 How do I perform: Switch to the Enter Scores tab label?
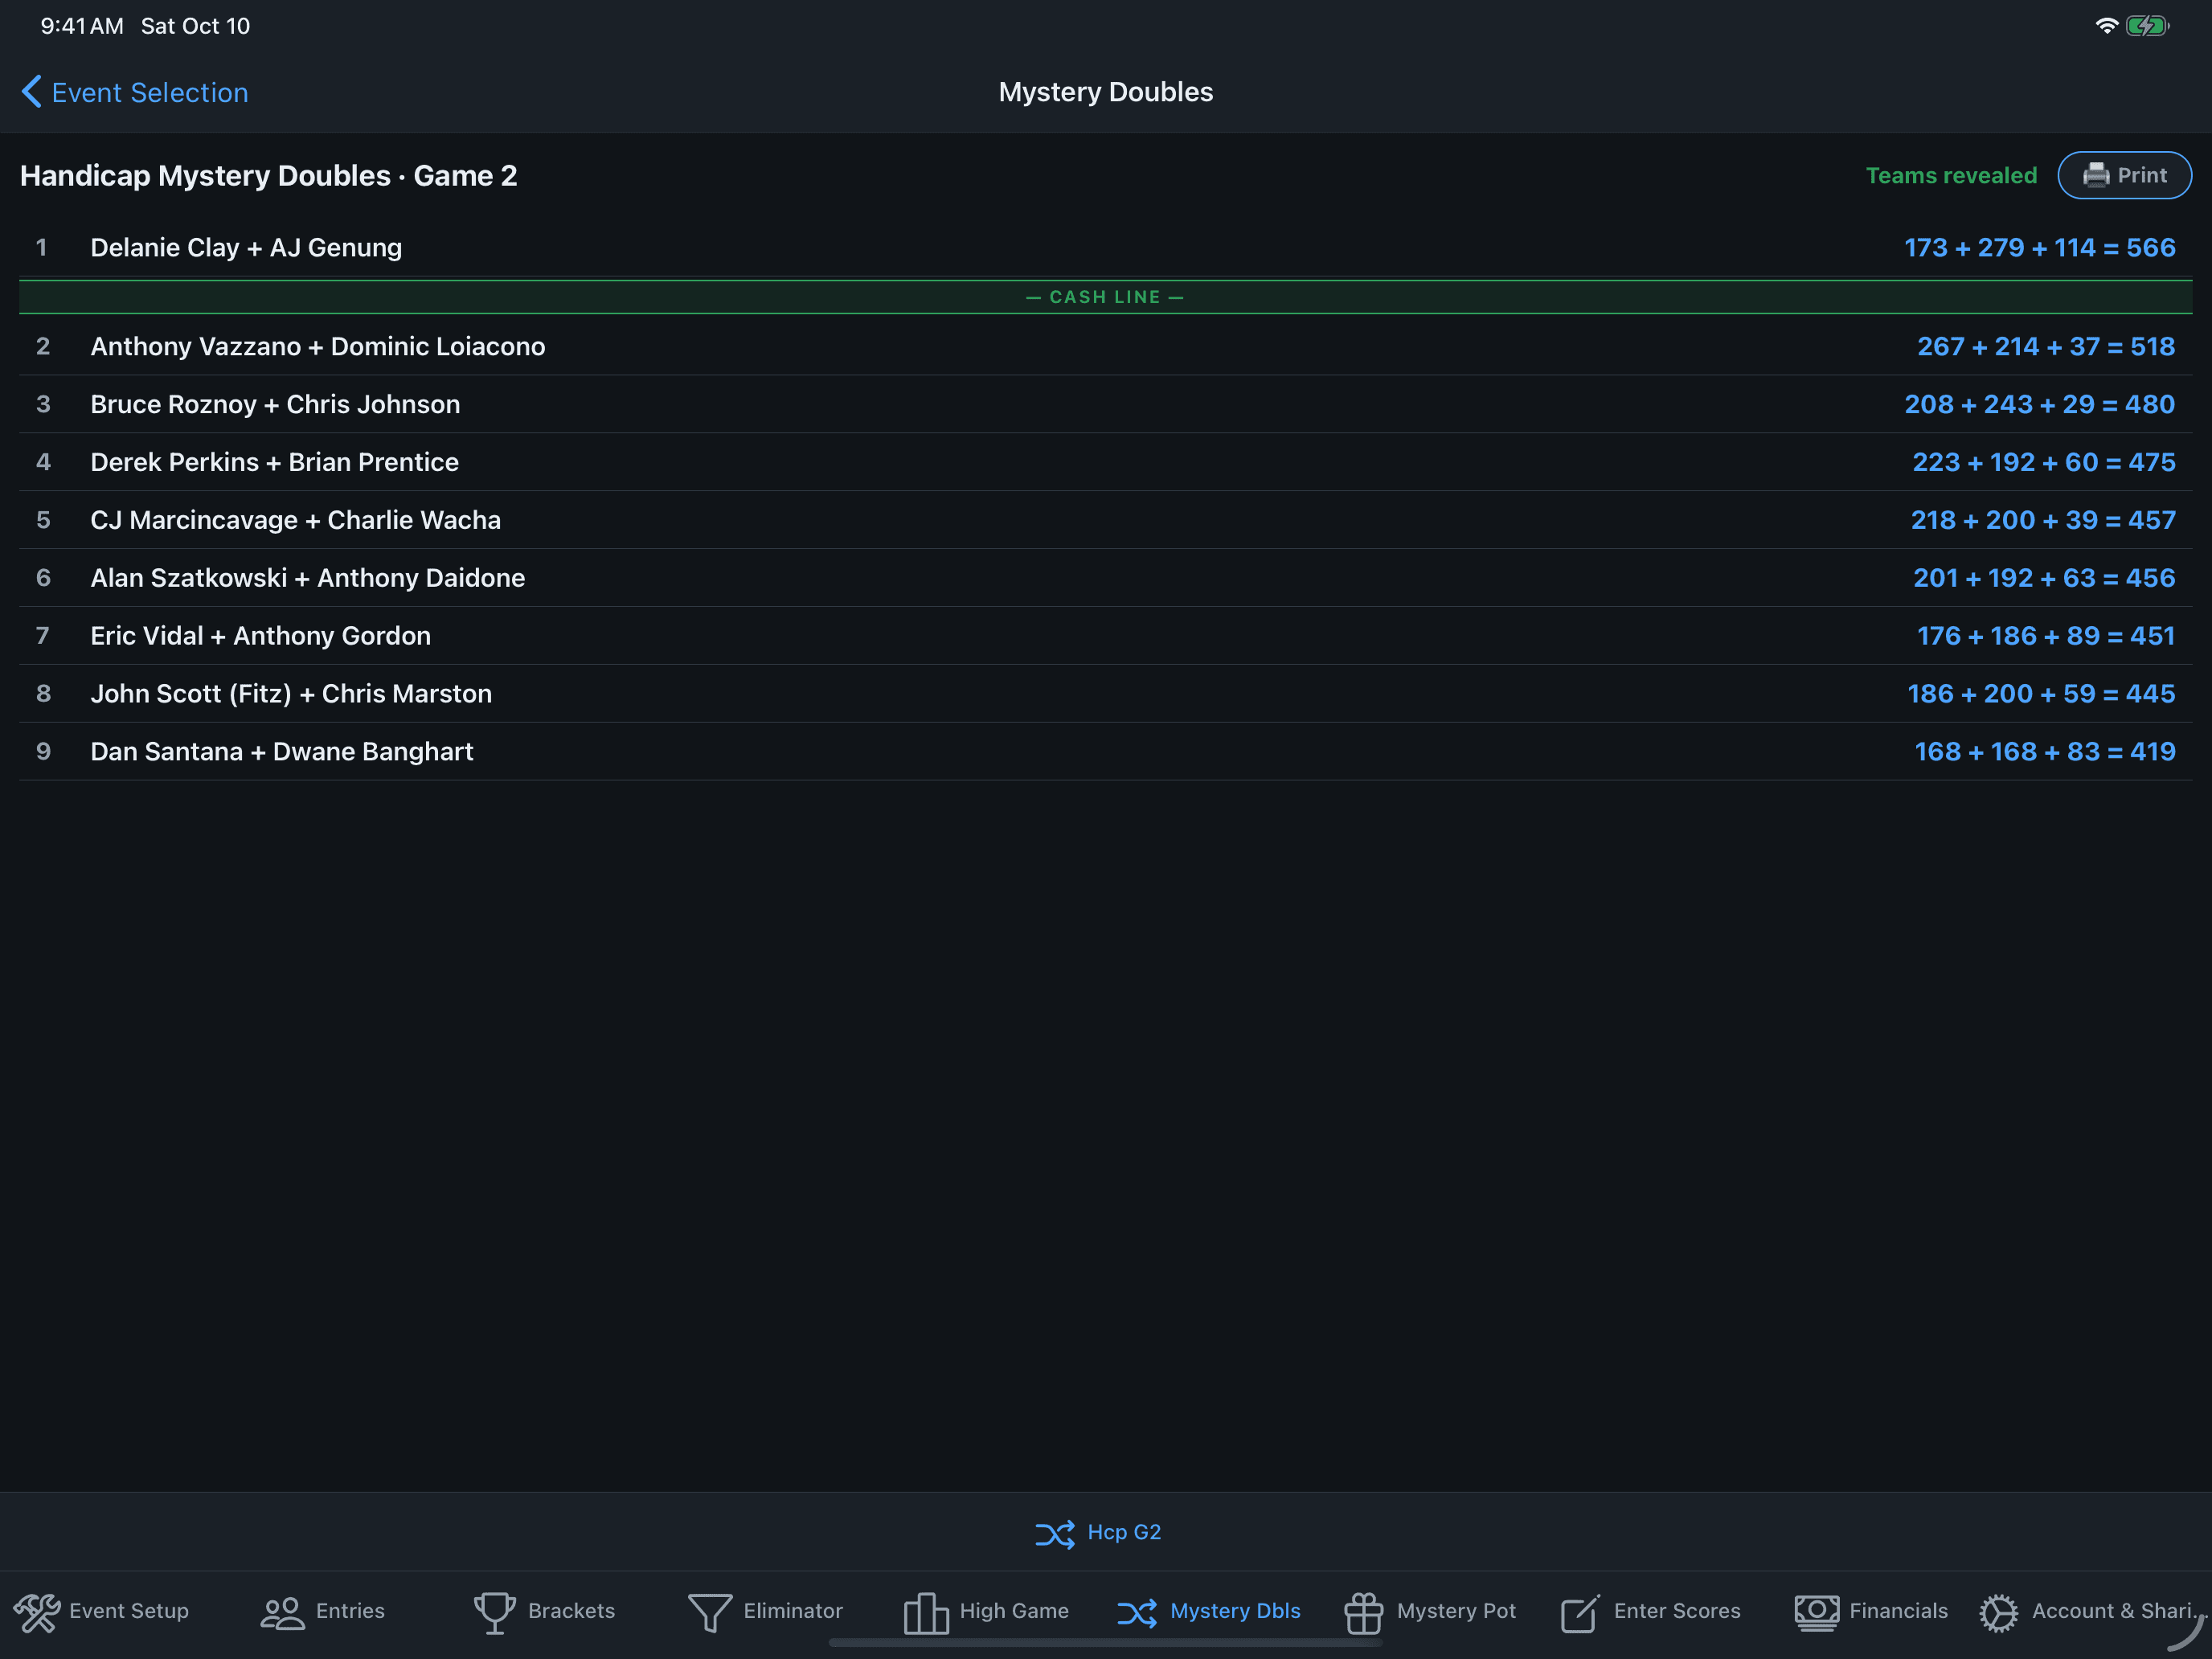[1677, 1611]
